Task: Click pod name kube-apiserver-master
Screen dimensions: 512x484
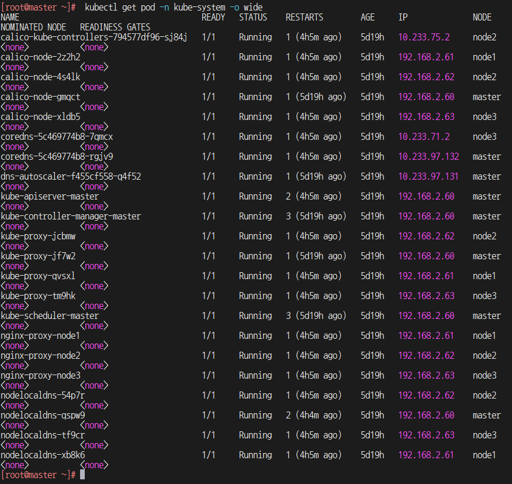Action: tap(50, 197)
